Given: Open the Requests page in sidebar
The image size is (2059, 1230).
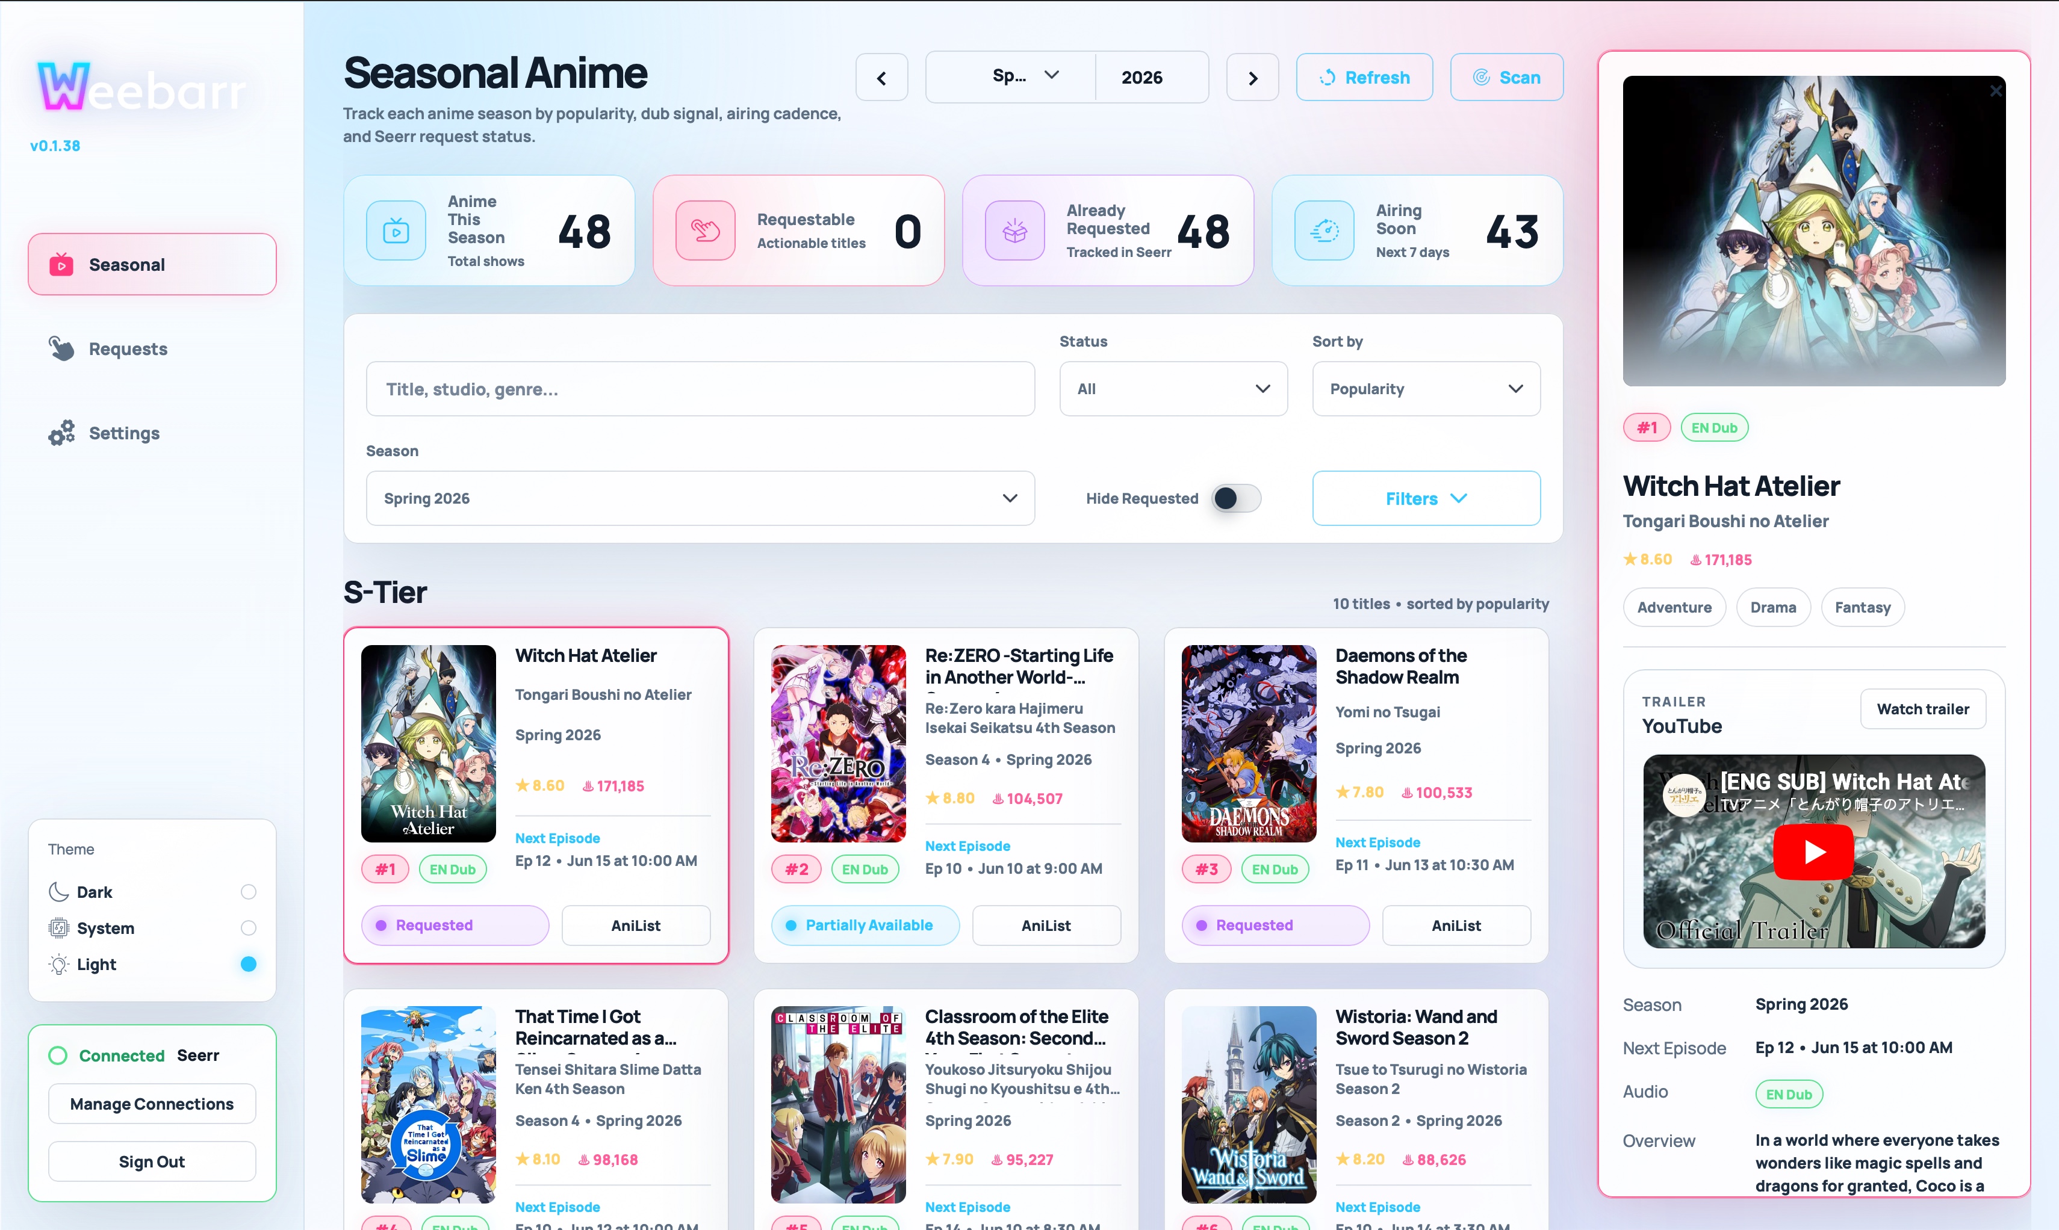Looking at the screenshot, I should point(152,349).
